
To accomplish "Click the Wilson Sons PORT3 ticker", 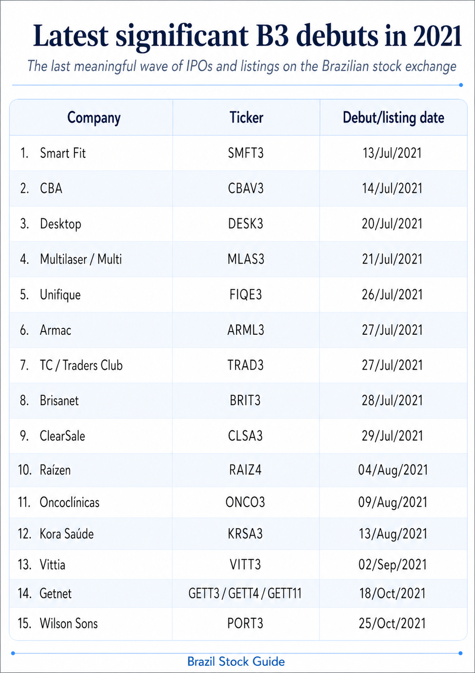I will tap(245, 623).
